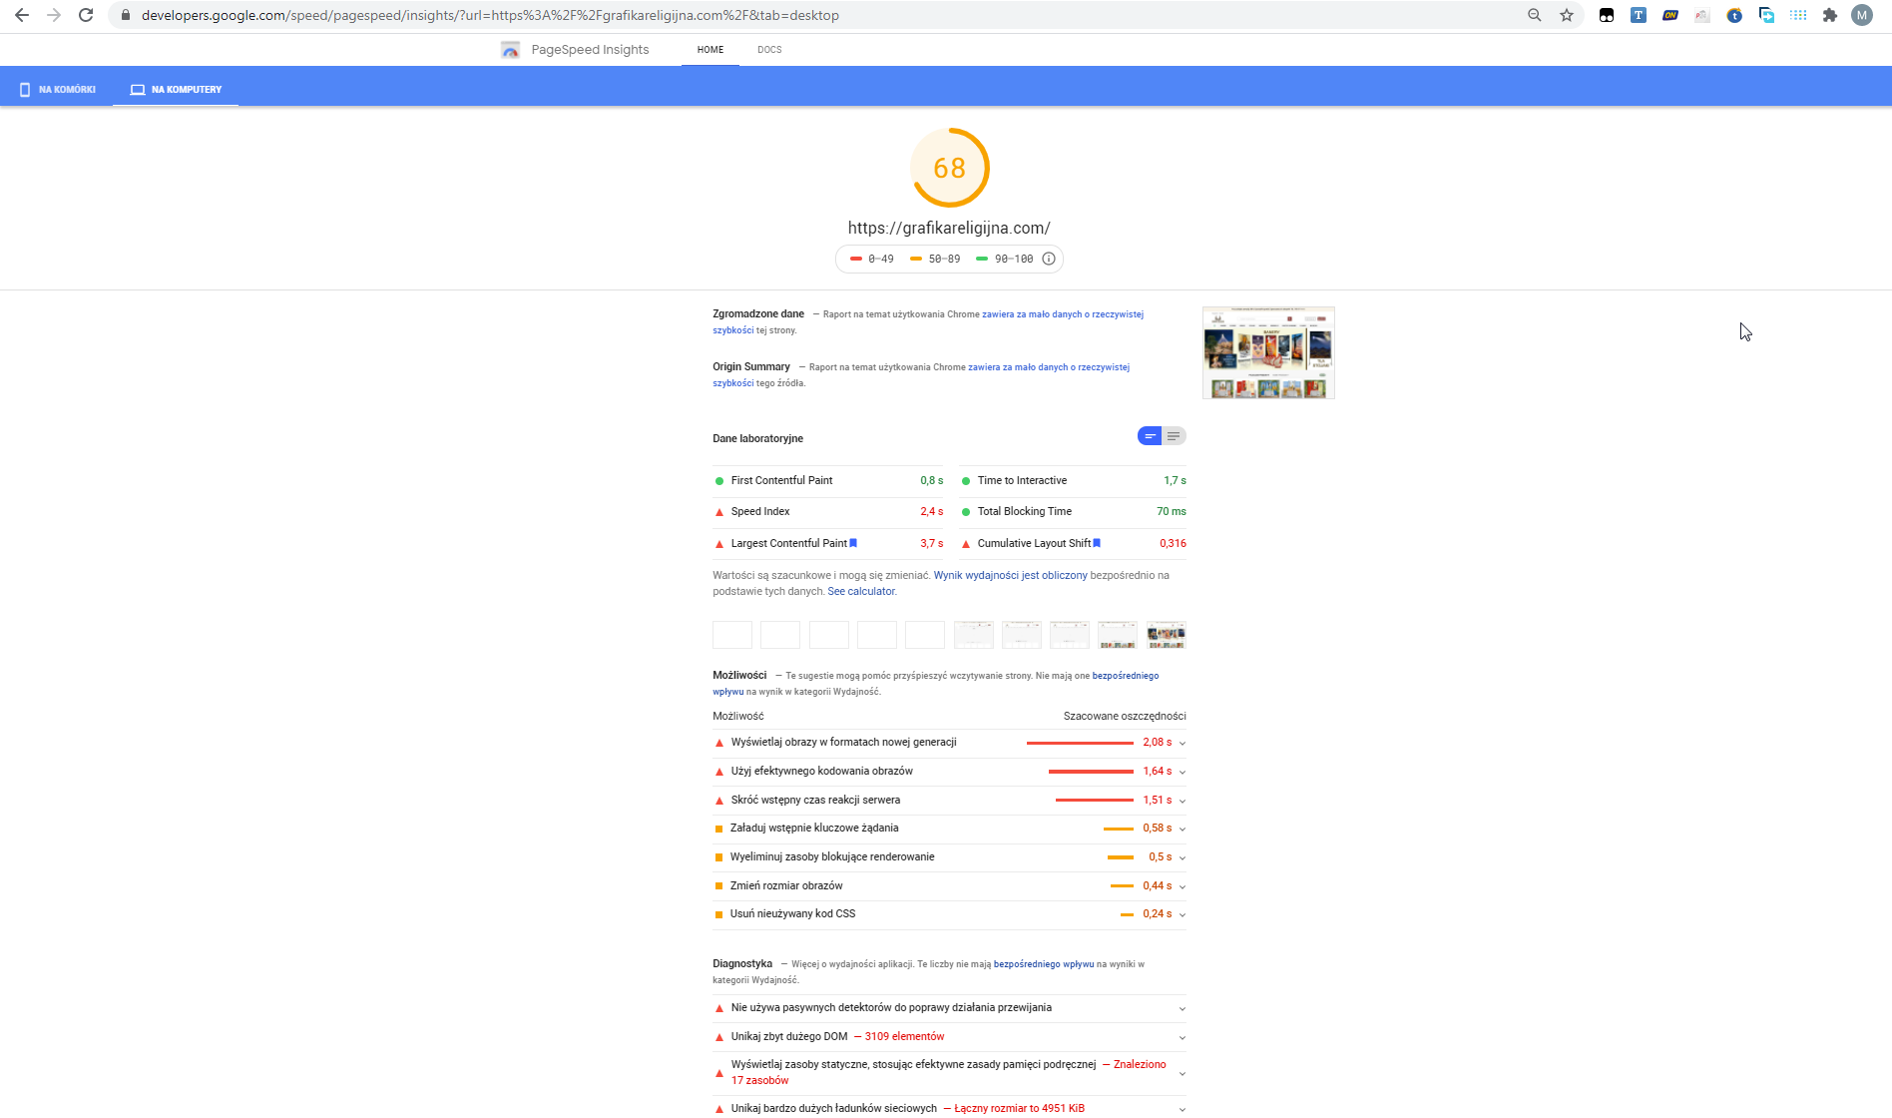Click the Largest Contentful Paint value '3,7 s'
The height and width of the screenshot is (1118, 1892).
(x=931, y=544)
